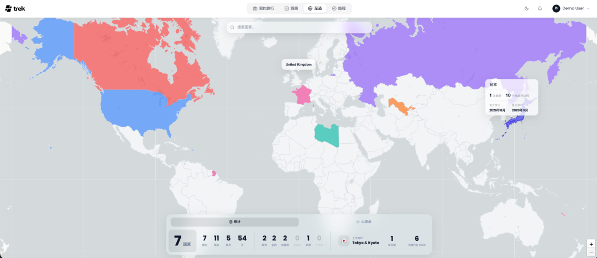The width and height of the screenshot is (597, 258).
Task: Click the 6 trips in 2026 stat
Action: [x=417, y=240]
